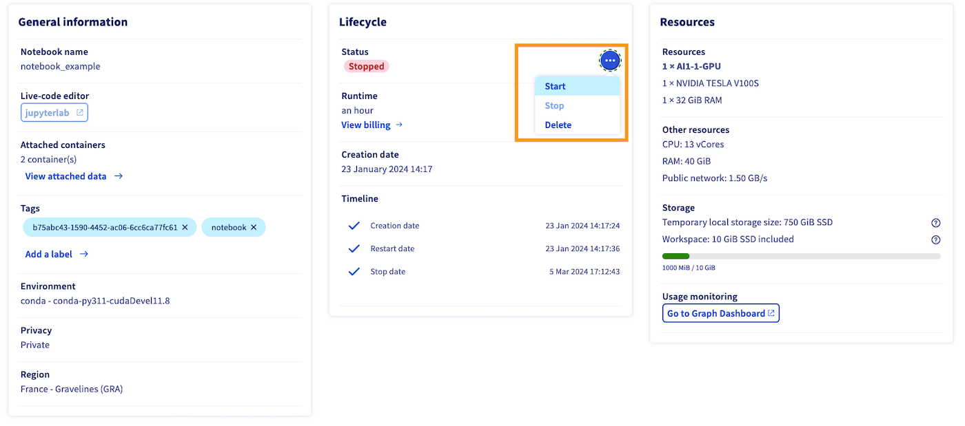965x426 pixels.
Task: Click the external icon on Graph Dashboard button
Action: point(771,313)
